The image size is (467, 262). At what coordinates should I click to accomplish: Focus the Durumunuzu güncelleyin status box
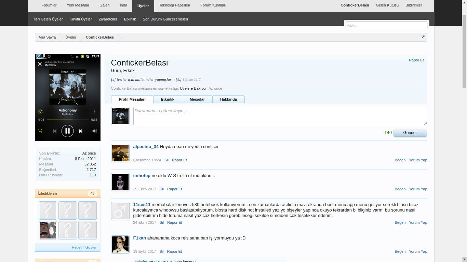point(280,116)
